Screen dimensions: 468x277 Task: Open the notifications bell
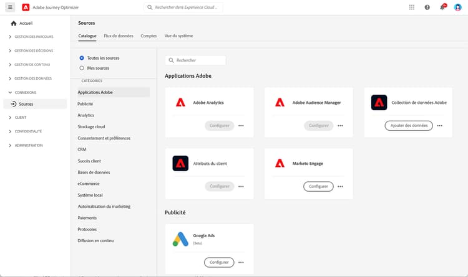point(442,7)
